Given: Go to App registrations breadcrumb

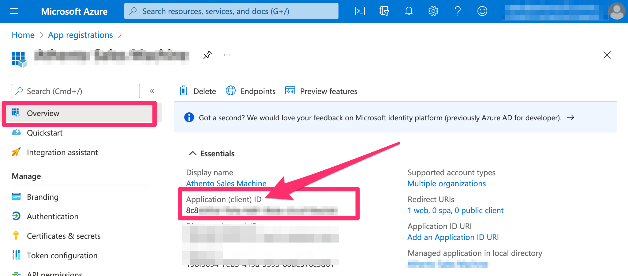Looking at the screenshot, I should pos(80,35).
